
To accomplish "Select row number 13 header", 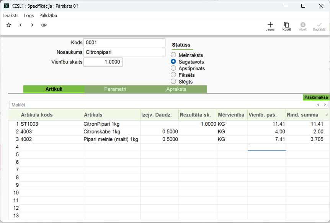I will (14, 216).
